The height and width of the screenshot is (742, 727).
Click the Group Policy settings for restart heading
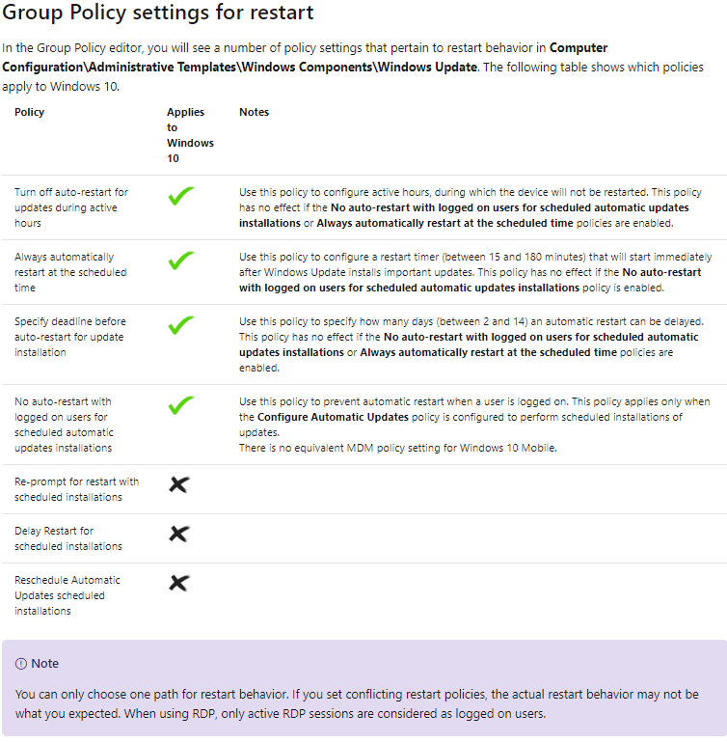(x=158, y=15)
